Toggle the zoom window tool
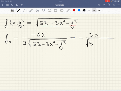 click(x=13, y=10)
